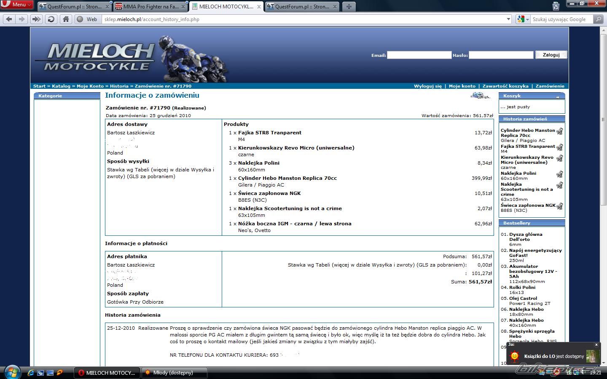Click the cart icon beside Naklejka Scootertuning

click(x=560, y=185)
